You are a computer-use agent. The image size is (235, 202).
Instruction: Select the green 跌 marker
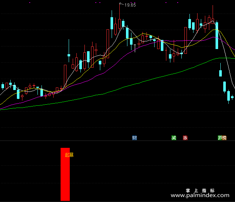220,138
